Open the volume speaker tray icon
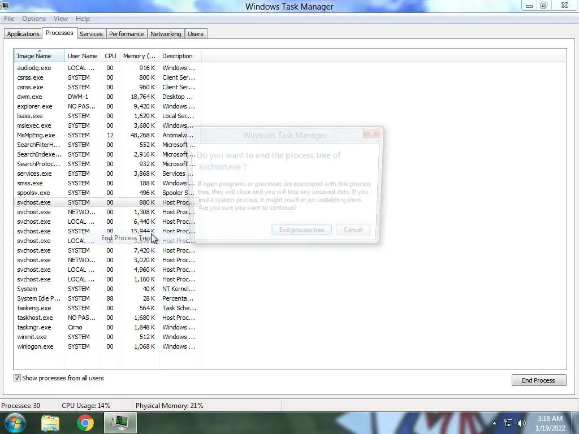This screenshot has height=434, width=579. [522, 423]
